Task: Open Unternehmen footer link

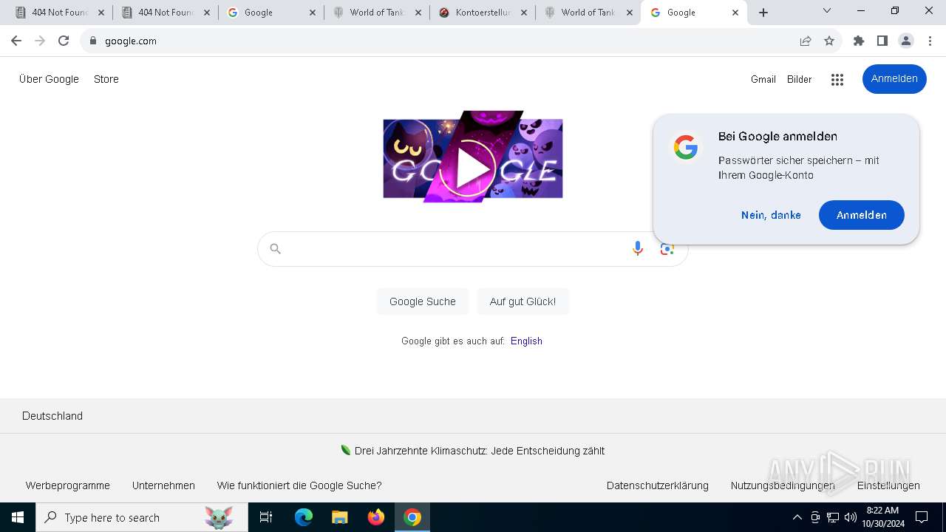Action: 163,485
